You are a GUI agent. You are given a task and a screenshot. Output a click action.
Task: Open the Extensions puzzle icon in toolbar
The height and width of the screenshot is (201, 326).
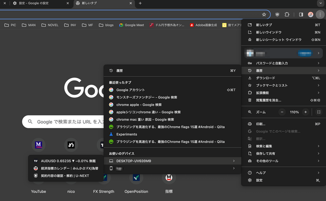click(x=287, y=15)
